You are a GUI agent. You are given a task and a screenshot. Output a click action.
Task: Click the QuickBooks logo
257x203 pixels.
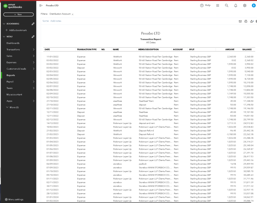(13, 6)
